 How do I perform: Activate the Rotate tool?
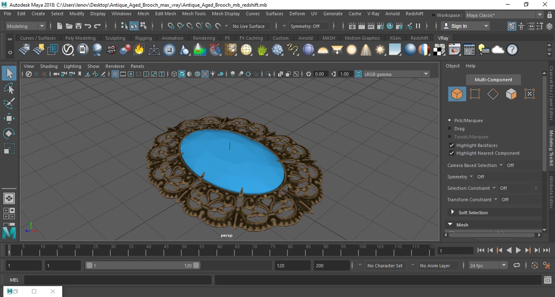(x=9, y=133)
